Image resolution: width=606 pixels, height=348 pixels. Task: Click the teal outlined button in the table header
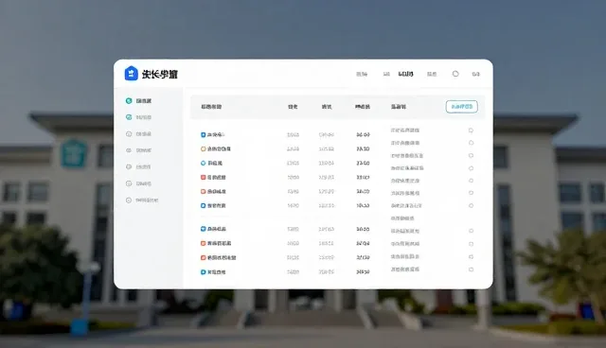click(x=462, y=107)
